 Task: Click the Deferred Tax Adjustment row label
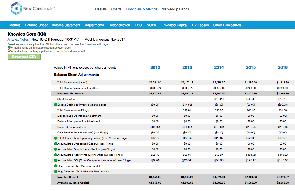[72, 127]
